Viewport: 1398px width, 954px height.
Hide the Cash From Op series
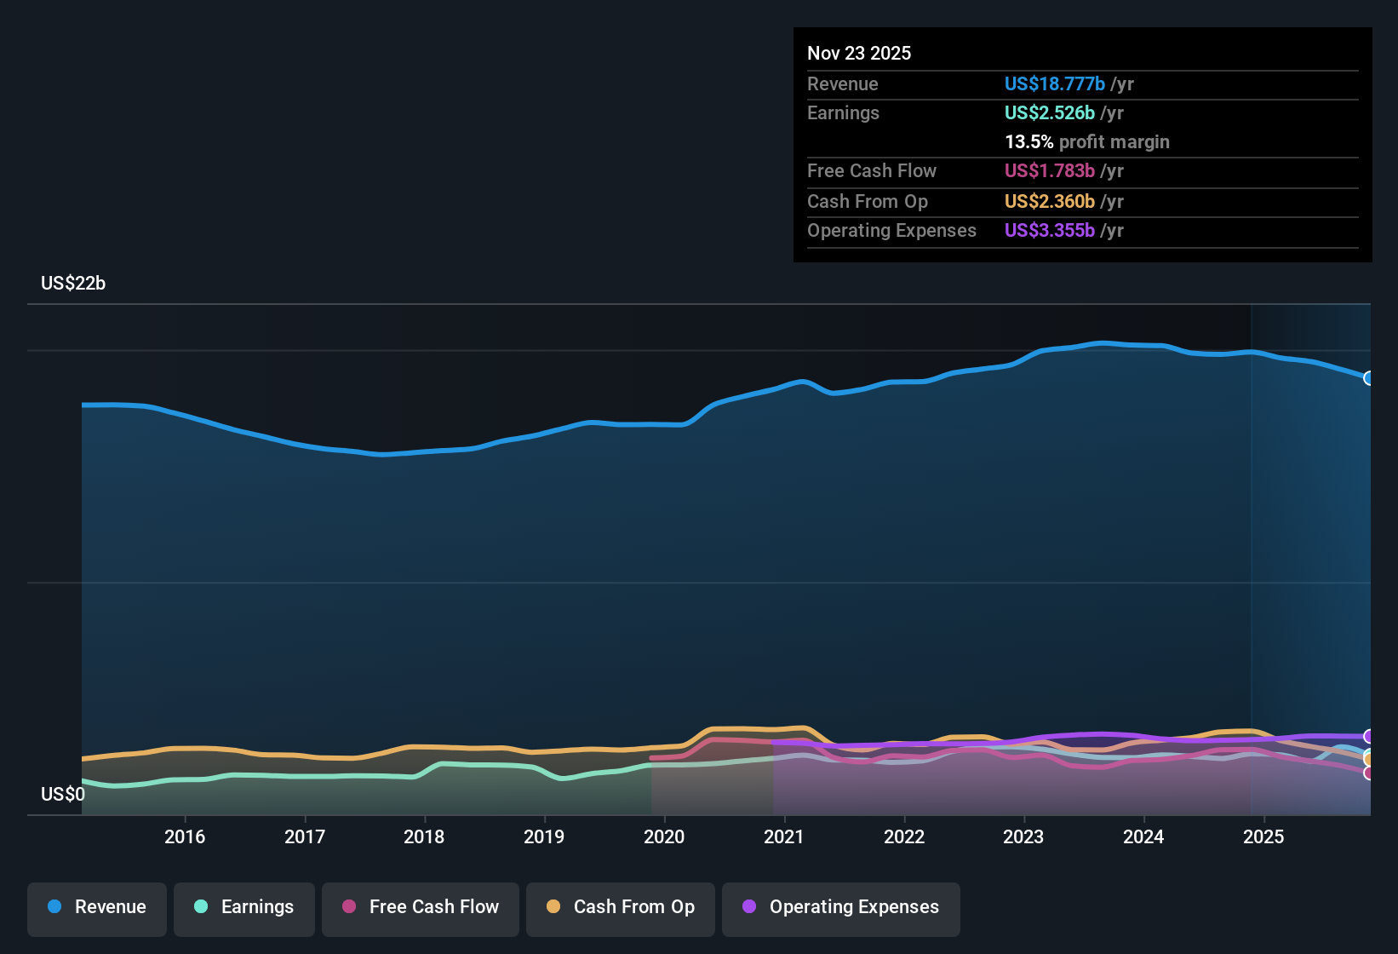620,909
